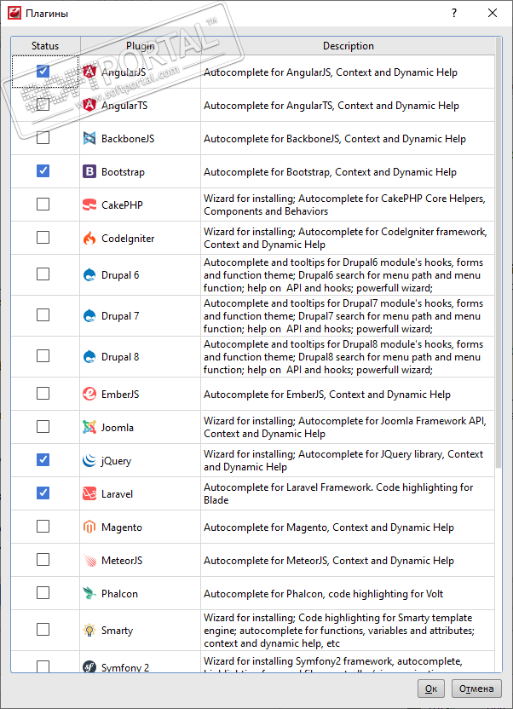The image size is (513, 709).
Task: Click the CakePHP plugin icon
Action: (89, 205)
